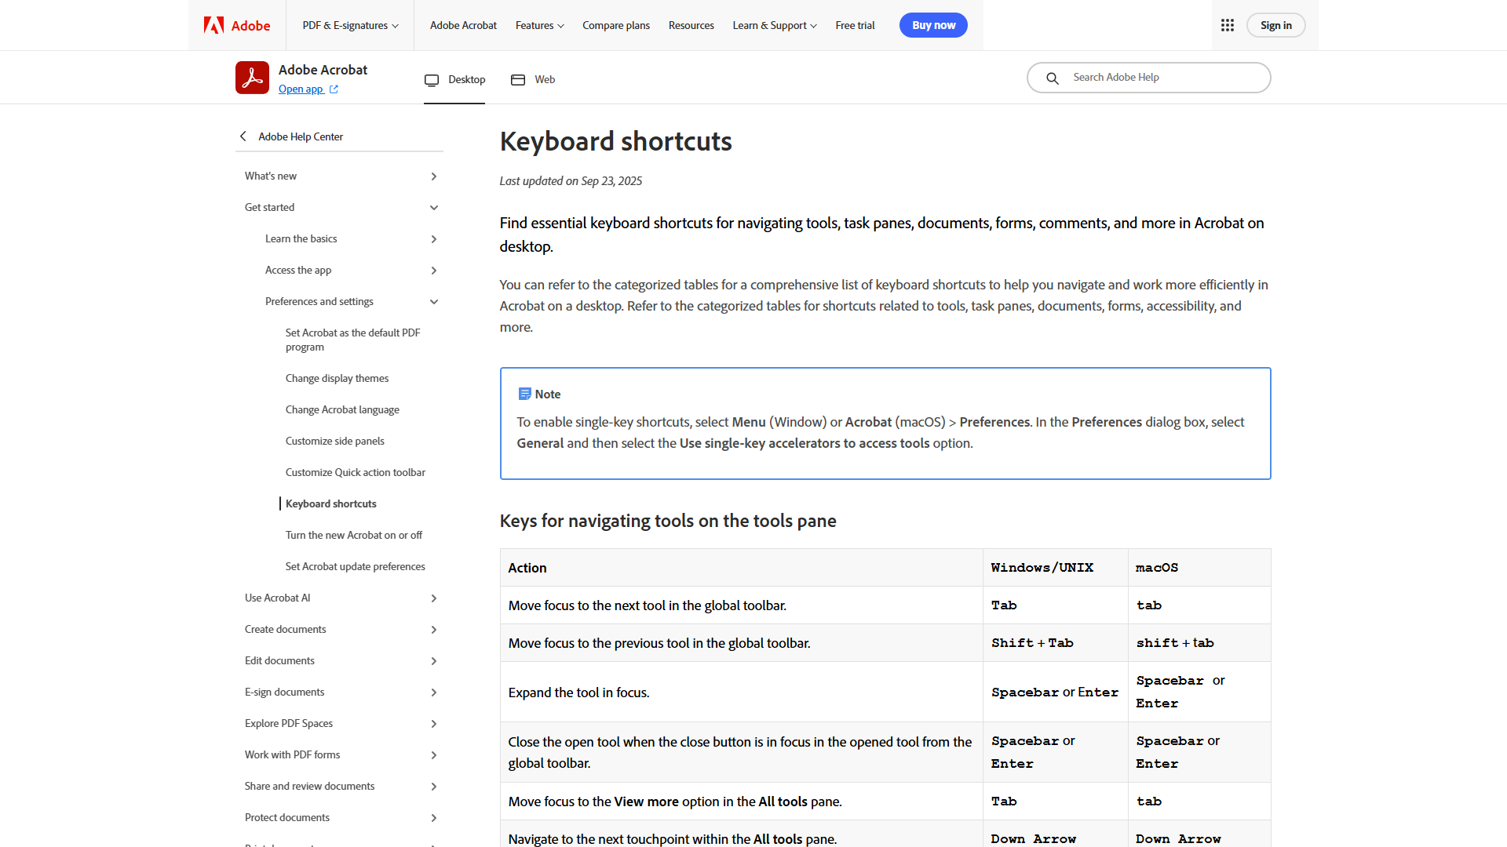This screenshot has width=1507, height=847.
Task: Click the Sign in button
Action: (x=1275, y=25)
